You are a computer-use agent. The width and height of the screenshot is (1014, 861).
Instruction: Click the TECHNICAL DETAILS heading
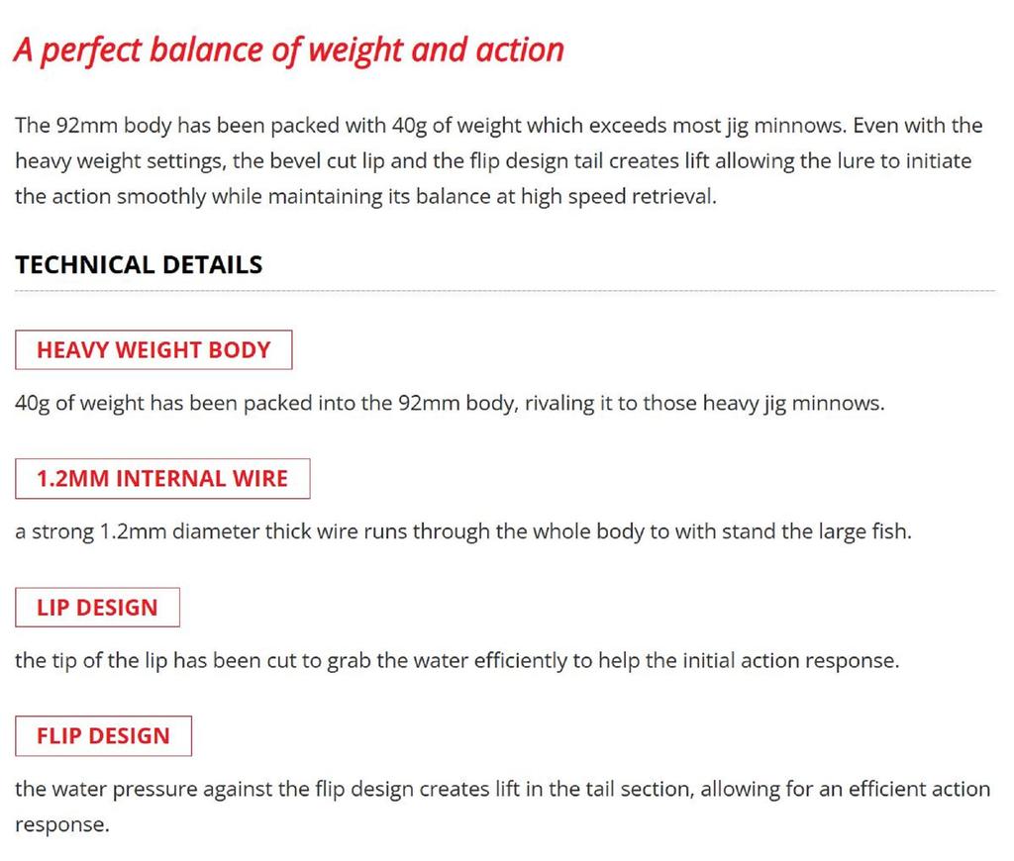(139, 265)
